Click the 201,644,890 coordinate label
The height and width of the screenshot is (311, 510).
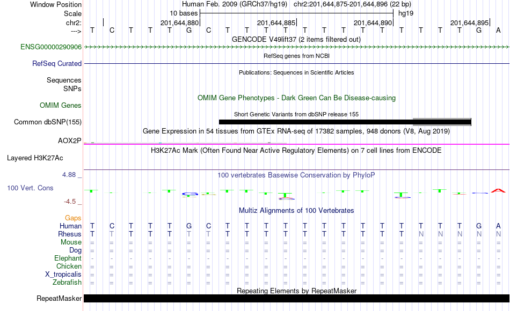pyautogui.click(x=373, y=23)
